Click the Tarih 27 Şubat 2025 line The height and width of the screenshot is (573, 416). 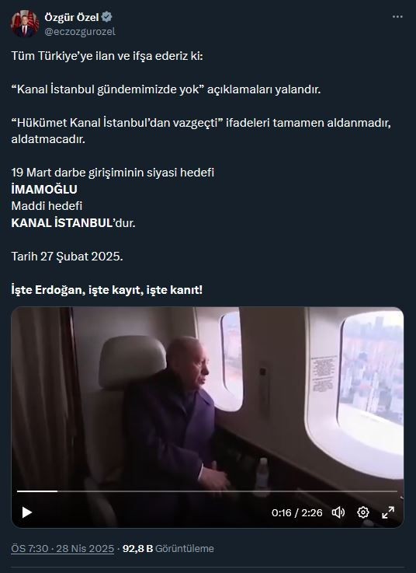[x=68, y=257]
